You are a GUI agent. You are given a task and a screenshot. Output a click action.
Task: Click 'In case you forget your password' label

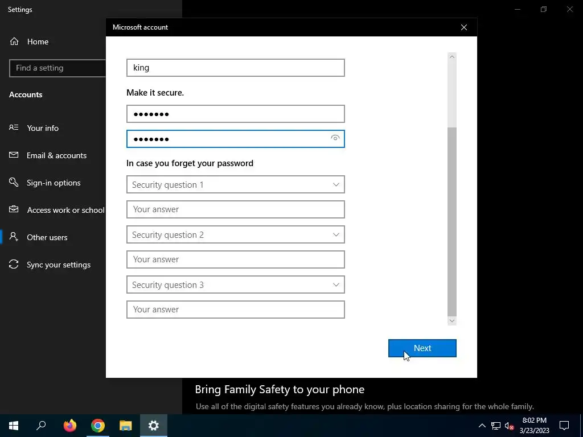point(190,163)
